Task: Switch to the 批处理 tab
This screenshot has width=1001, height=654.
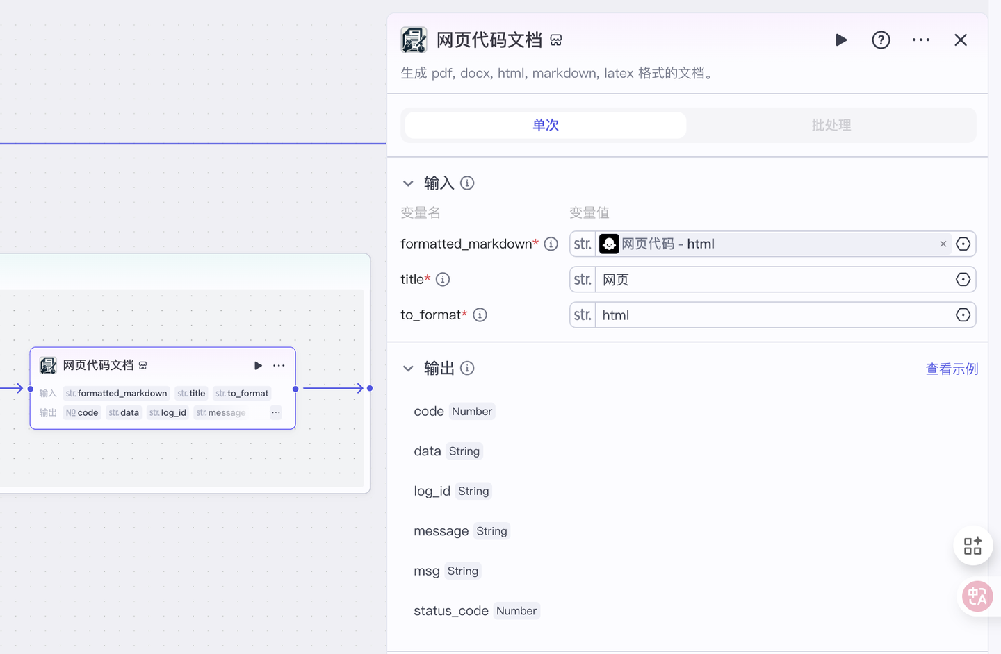Action: click(x=831, y=126)
